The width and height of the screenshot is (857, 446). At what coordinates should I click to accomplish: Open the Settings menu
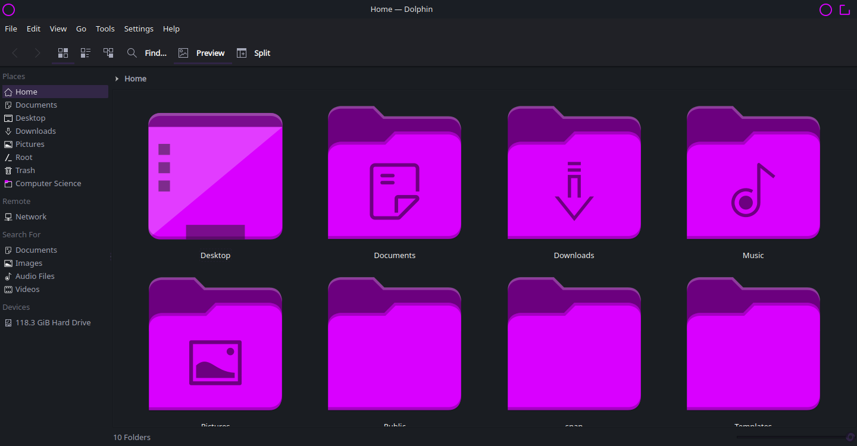click(x=139, y=29)
